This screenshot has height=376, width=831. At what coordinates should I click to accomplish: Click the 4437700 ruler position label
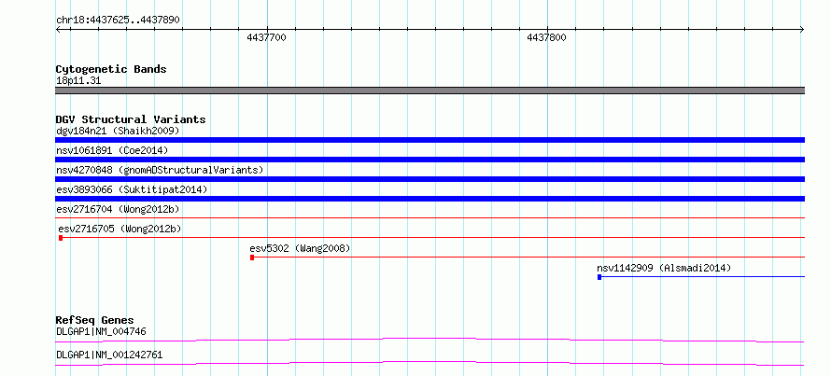pos(267,37)
